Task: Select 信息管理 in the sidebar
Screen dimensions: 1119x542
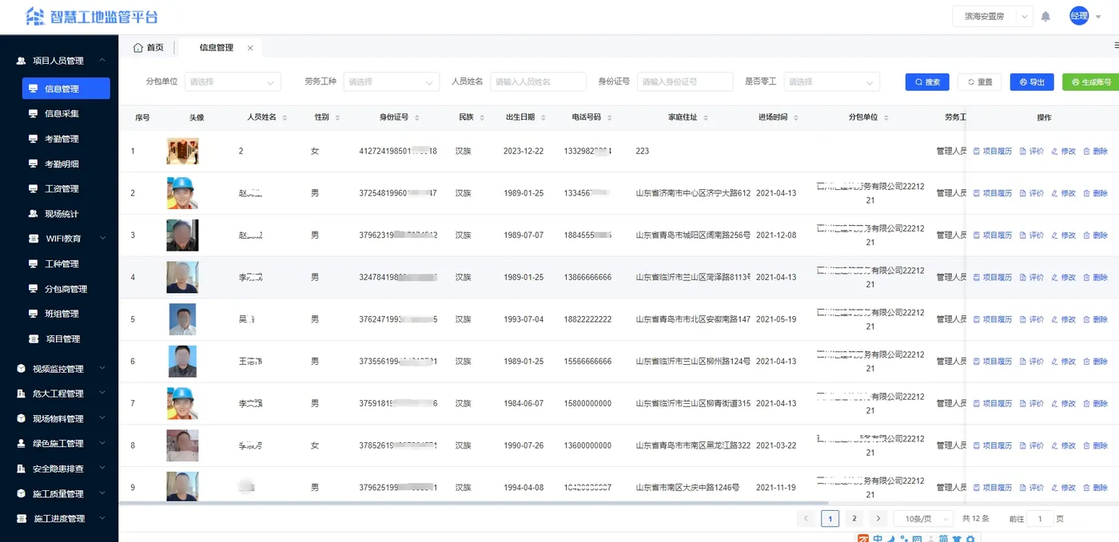Action: 66,89
